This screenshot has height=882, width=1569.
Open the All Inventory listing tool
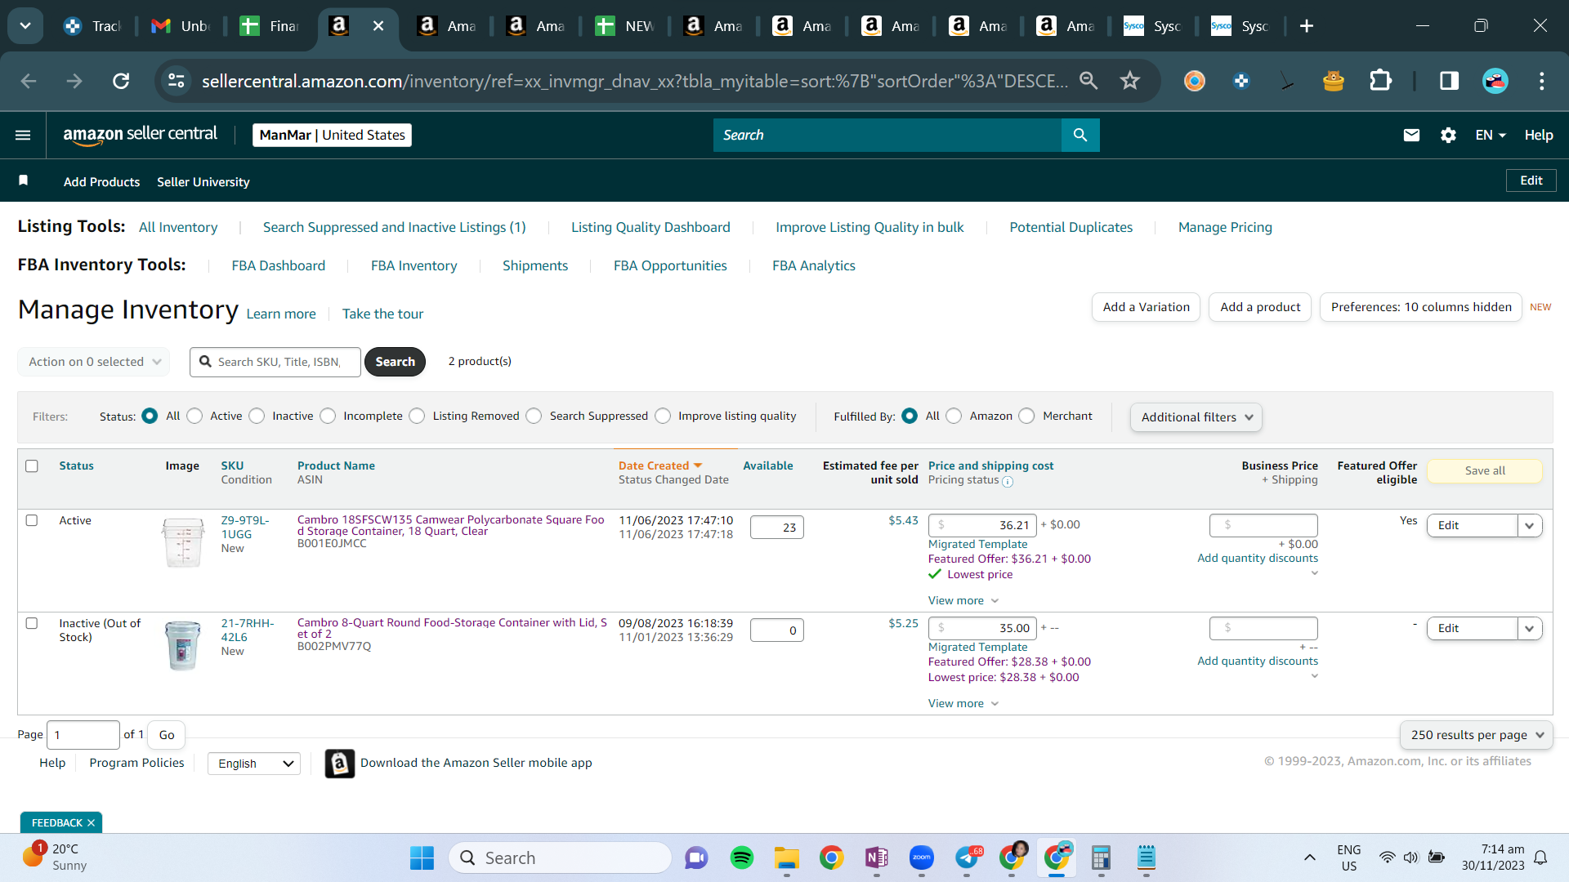(178, 228)
